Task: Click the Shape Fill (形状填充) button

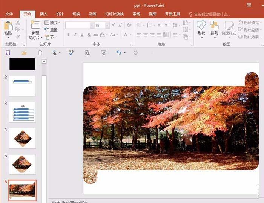Action: coord(249,23)
